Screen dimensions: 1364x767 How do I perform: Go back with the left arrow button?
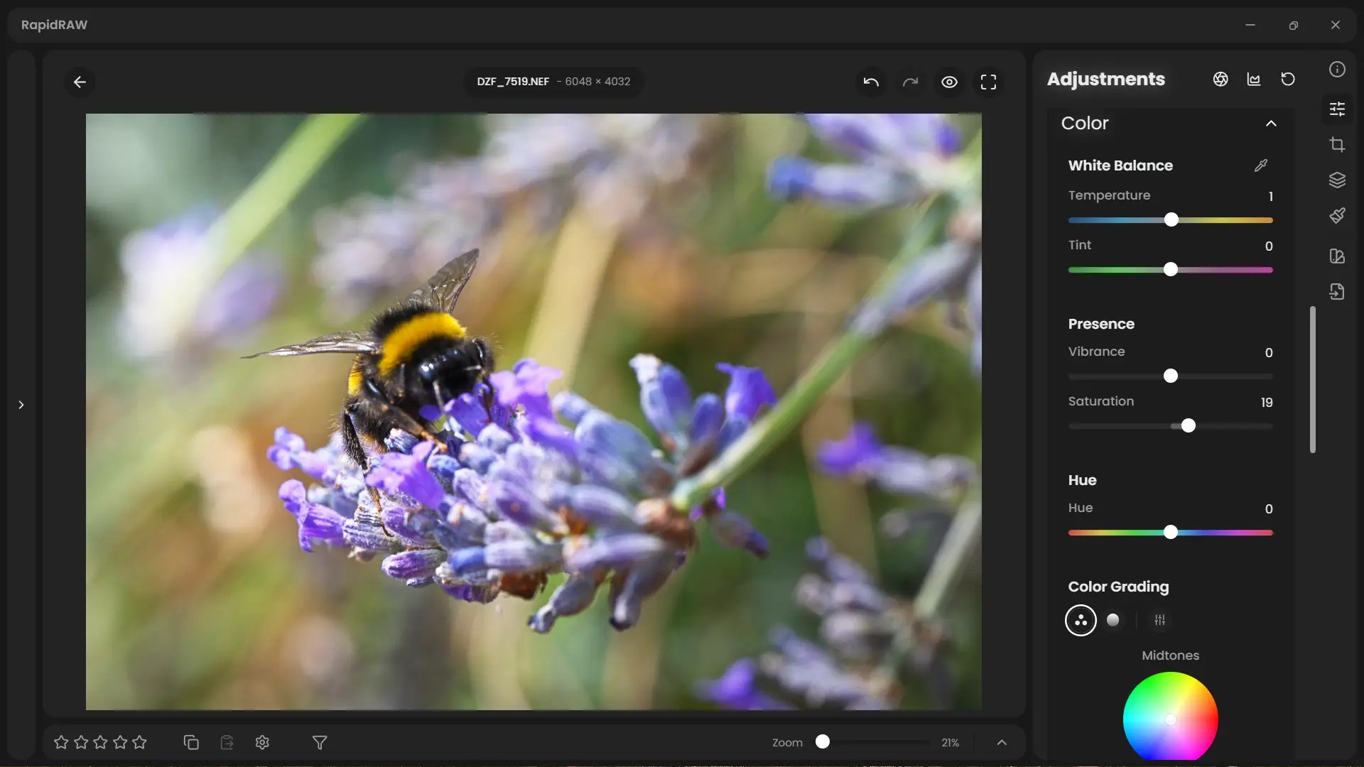80,82
